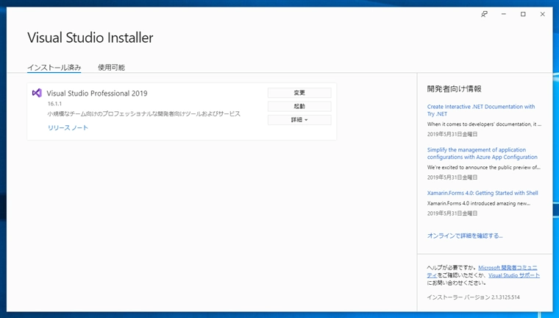Minimize the Visual Studio Installer window
Image resolution: width=559 pixels, height=318 pixels.
tap(504, 14)
